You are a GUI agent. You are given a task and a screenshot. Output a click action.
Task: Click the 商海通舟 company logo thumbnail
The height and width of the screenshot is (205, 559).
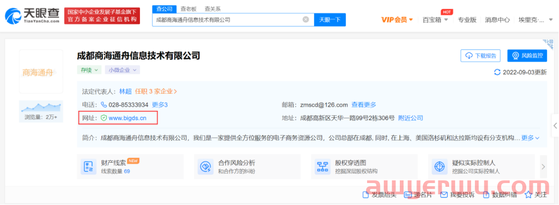(x=41, y=72)
